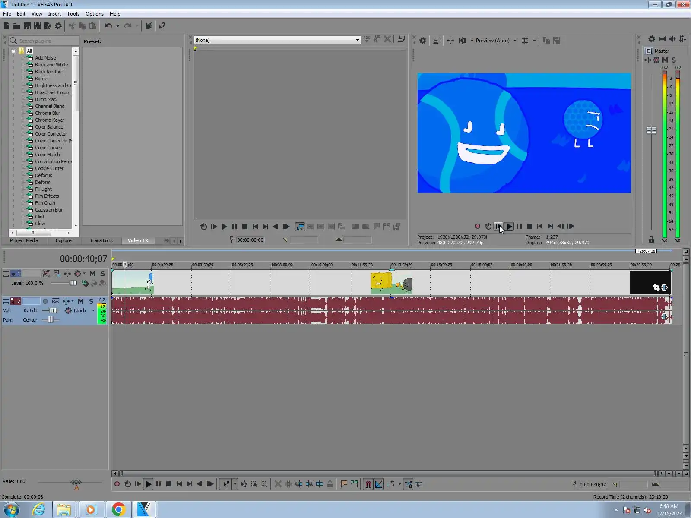This screenshot has width=691, height=518.
Task: Click the preview overlays grid icon
Action: point(525,41)
